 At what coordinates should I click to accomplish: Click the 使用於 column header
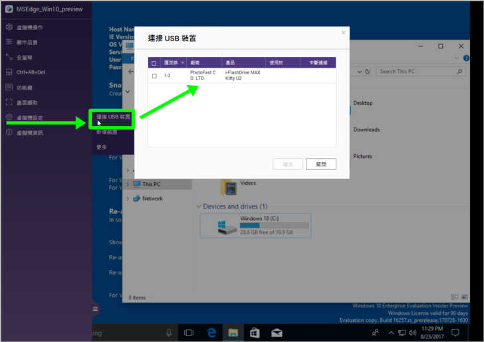283,62
